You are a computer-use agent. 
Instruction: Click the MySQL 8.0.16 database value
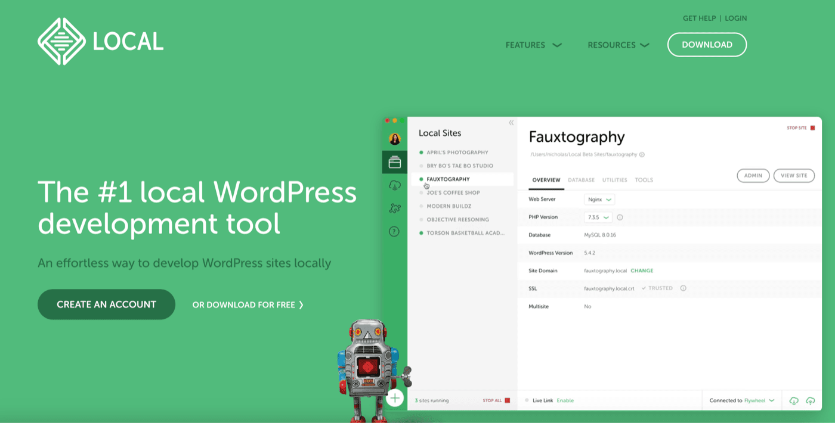[600, 235]
